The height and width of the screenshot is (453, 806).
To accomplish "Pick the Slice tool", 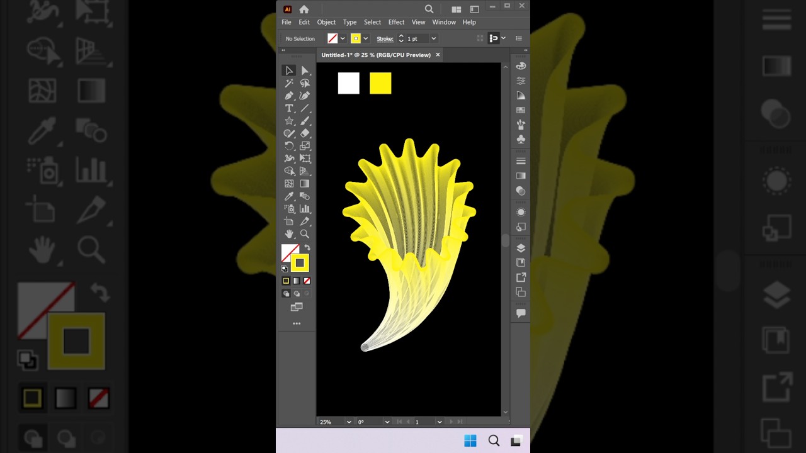I will pos(305,221).
